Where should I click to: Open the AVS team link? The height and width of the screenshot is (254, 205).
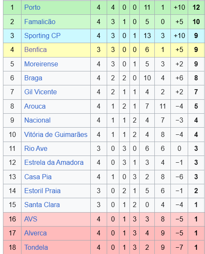[30, 219]
